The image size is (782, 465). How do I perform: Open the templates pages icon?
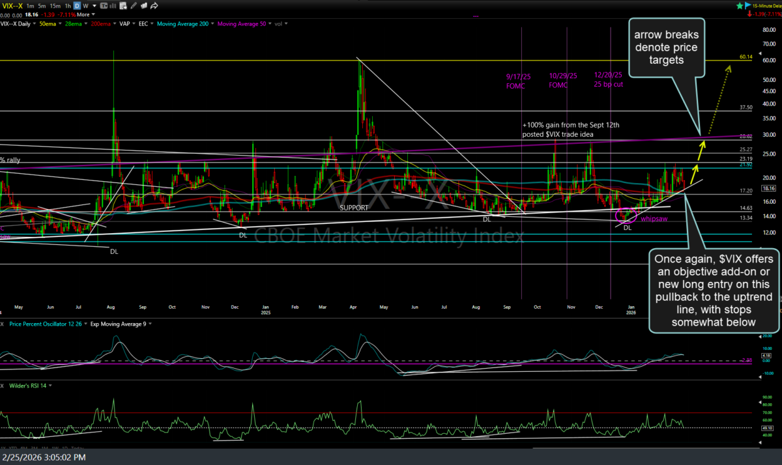click(x=145, y=5)
